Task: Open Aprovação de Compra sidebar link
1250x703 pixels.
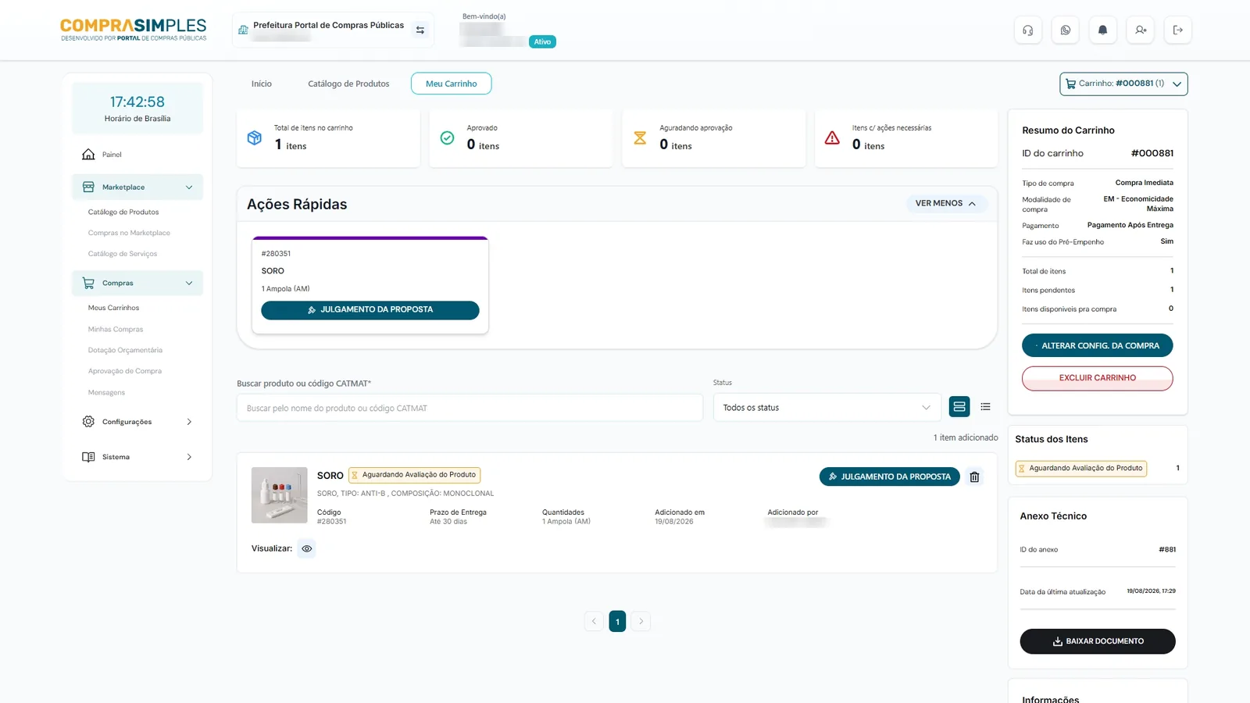Action: (x=125, y=371)
